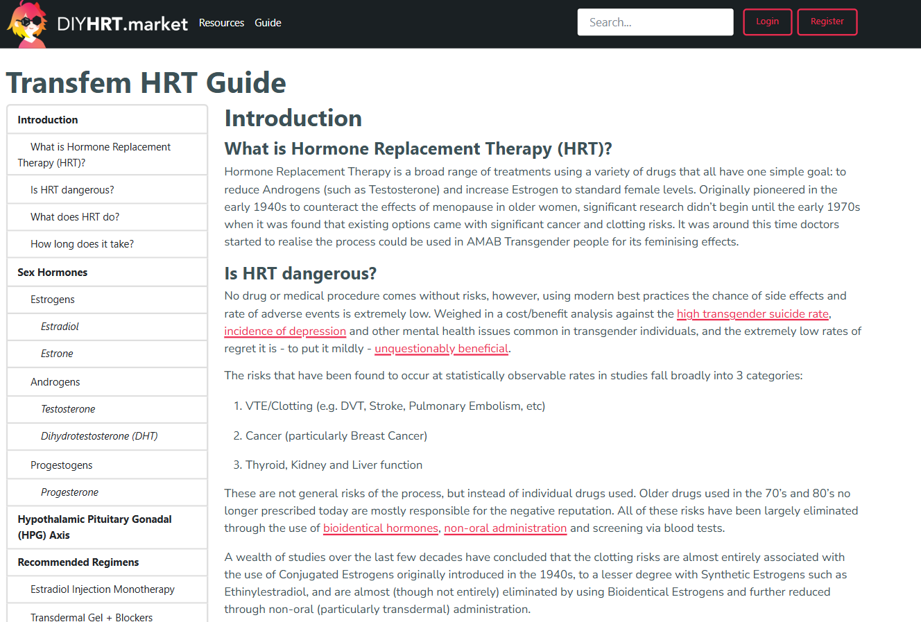Select 'Is HRT dangerous?' sidebar entry
This screenshot has height=622, width=921.
[x=72, y=190]
